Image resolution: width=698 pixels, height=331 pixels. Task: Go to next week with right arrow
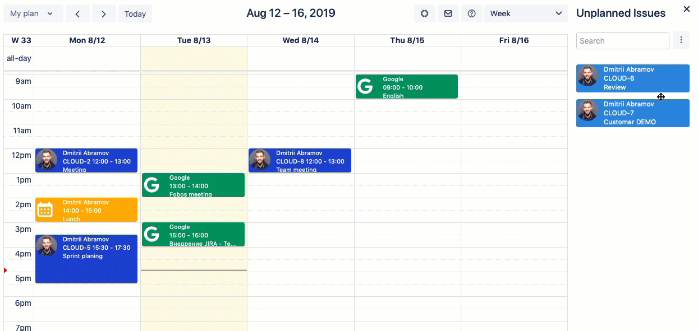pos(104,13)
